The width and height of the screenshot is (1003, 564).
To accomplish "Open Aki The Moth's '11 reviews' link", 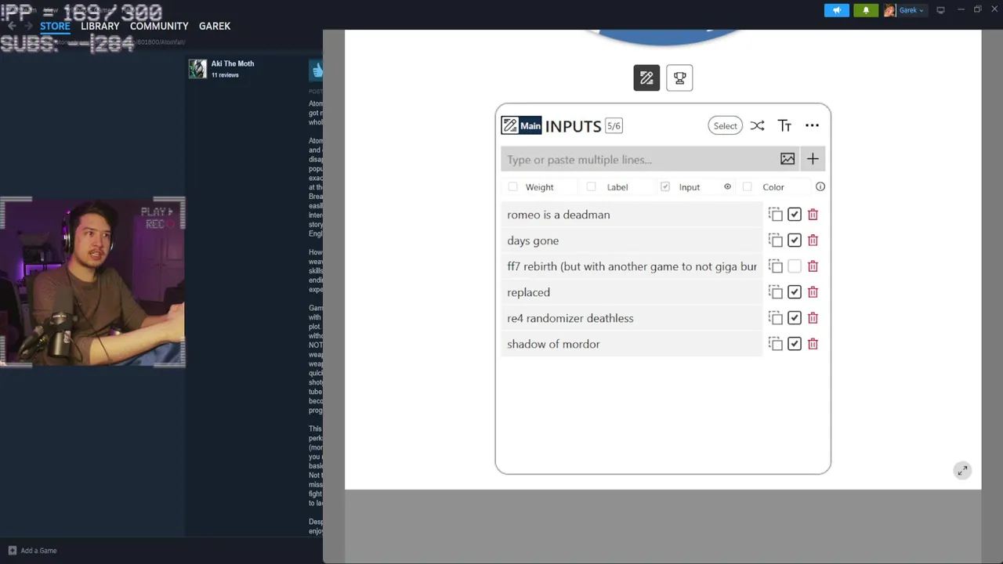I will tap(225, 75).
